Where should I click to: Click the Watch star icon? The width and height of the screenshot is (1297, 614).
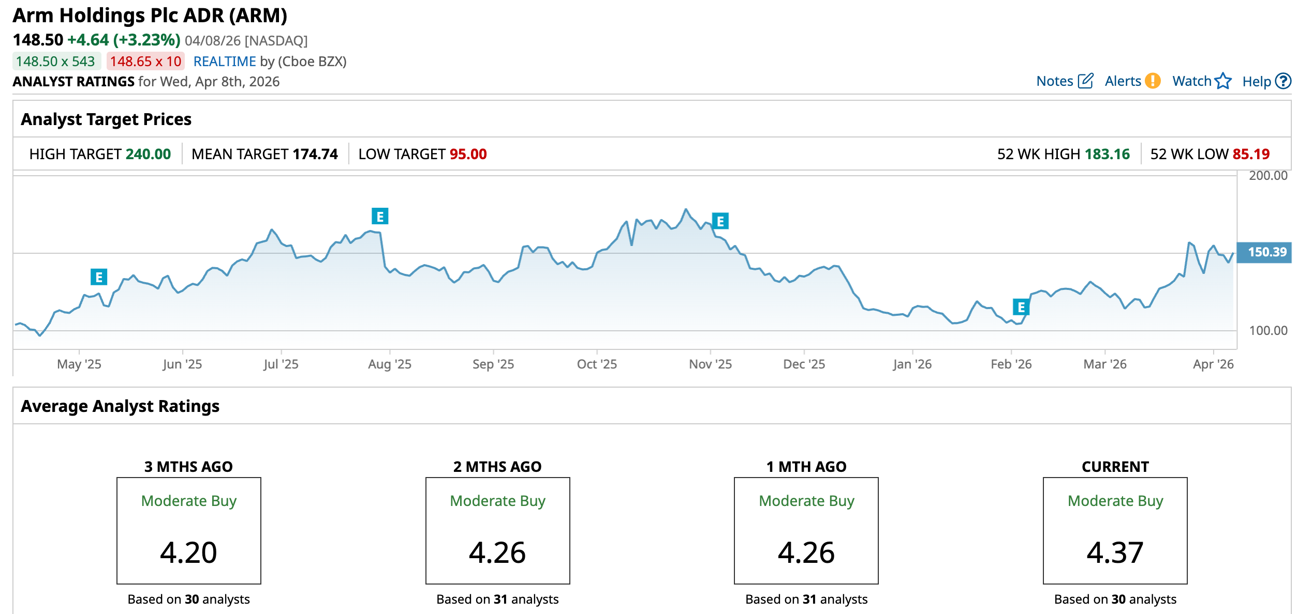point(1223,81)
